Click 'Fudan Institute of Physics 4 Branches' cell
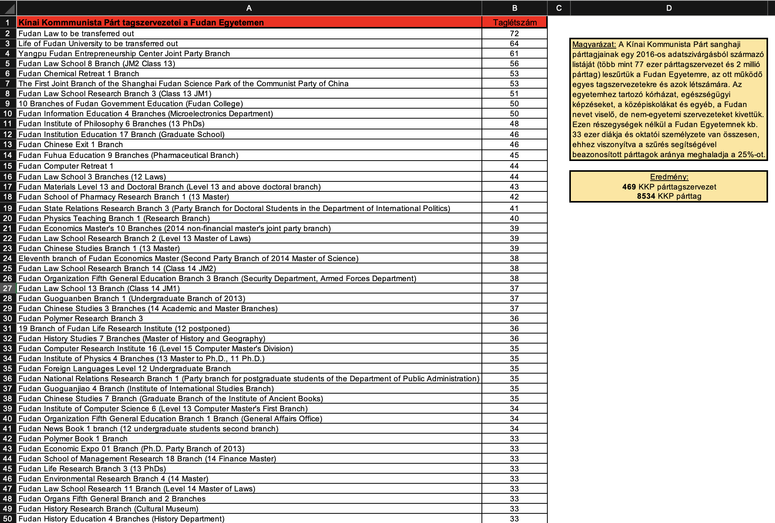 249,359
